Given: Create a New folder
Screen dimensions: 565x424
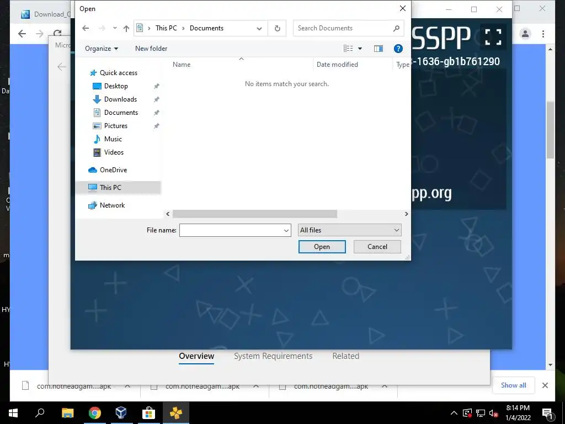Looking at the screenshot, I should (151, 49).
